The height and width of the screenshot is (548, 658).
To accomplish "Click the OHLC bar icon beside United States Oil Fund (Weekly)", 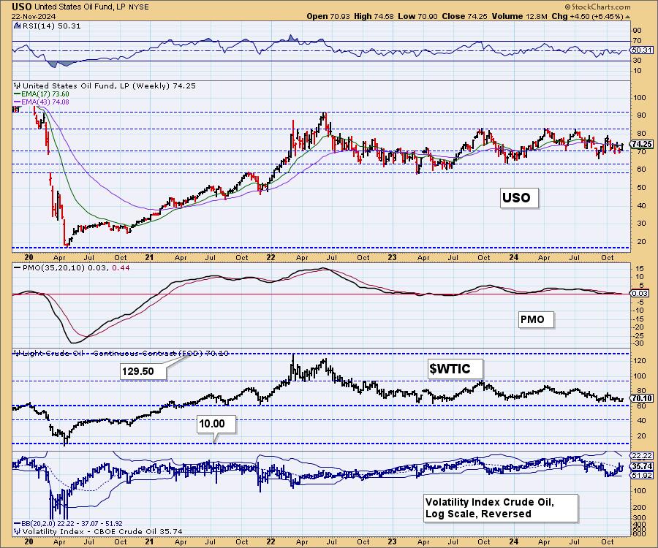I will pyautogui.click(x=18, y=85).
